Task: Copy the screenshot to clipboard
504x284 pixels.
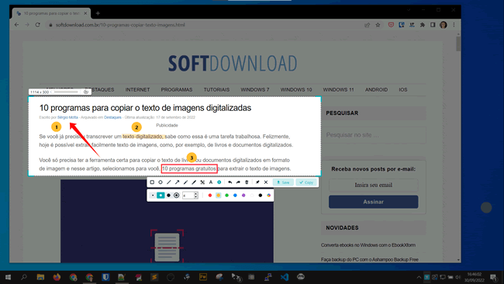Action: 306,182
